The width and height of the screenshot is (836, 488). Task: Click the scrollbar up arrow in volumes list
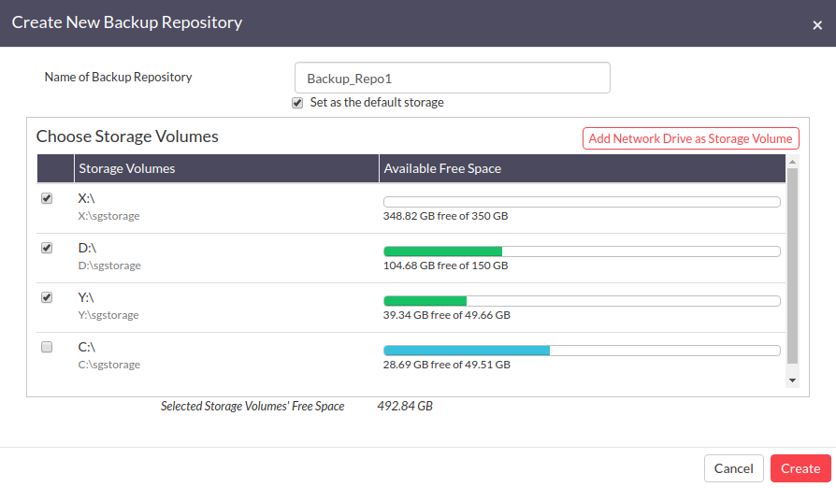coord(792,162)
